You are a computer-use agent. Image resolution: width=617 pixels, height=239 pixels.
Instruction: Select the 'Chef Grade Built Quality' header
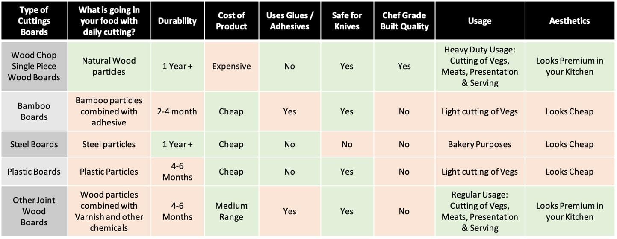pyautogui.click(x=404, y=21)
